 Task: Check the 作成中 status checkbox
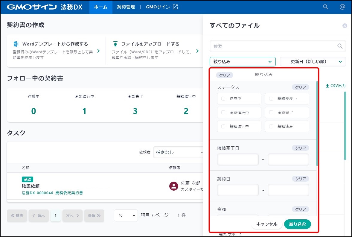pos(223,99)
